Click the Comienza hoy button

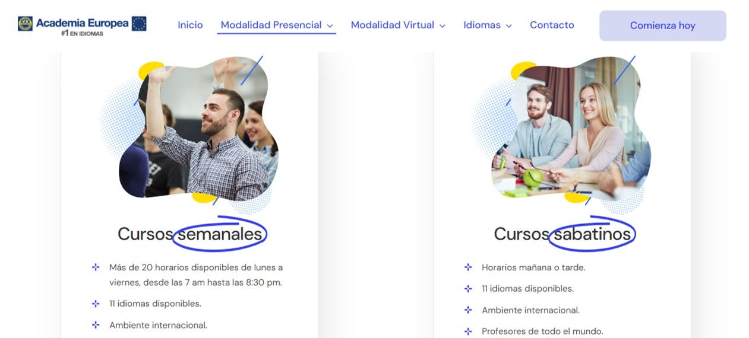(x=662, y=25)
